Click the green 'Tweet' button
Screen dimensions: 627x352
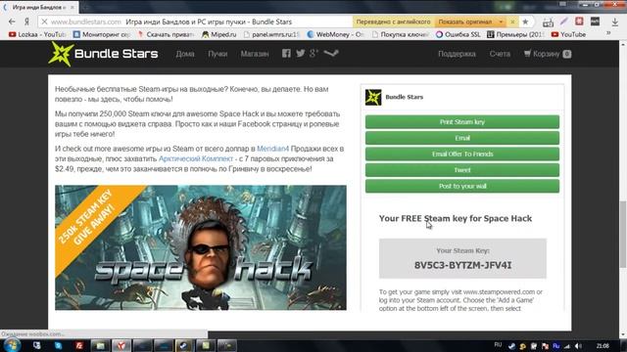pos(462,169)
